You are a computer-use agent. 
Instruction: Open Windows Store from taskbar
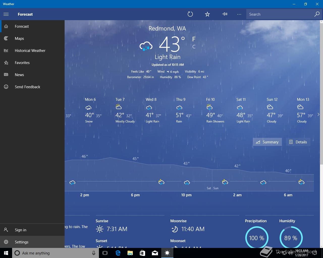point(142,253)
